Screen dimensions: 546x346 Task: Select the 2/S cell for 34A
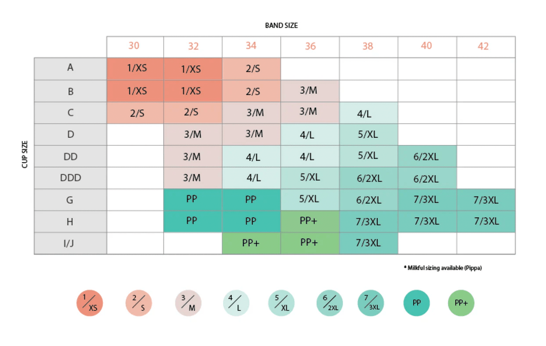coord(251,69)
